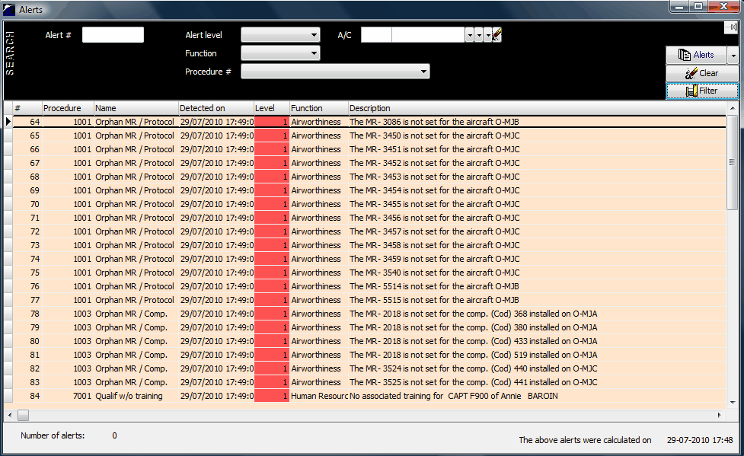The width and height of the screenshot is (744, 456).
Task: Click the vertical scrollbar up arrow
Action: [x=732, y=108]
